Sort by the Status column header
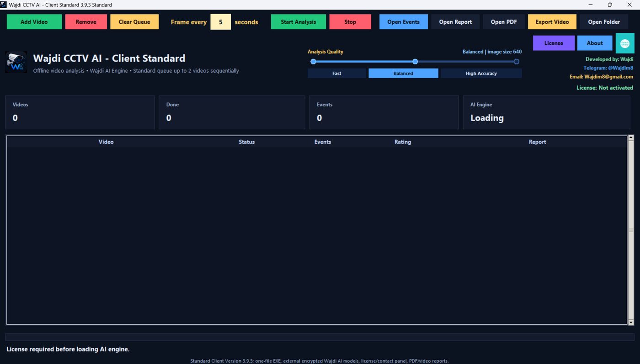The image size is (640, 364). [x=247, y=142]
